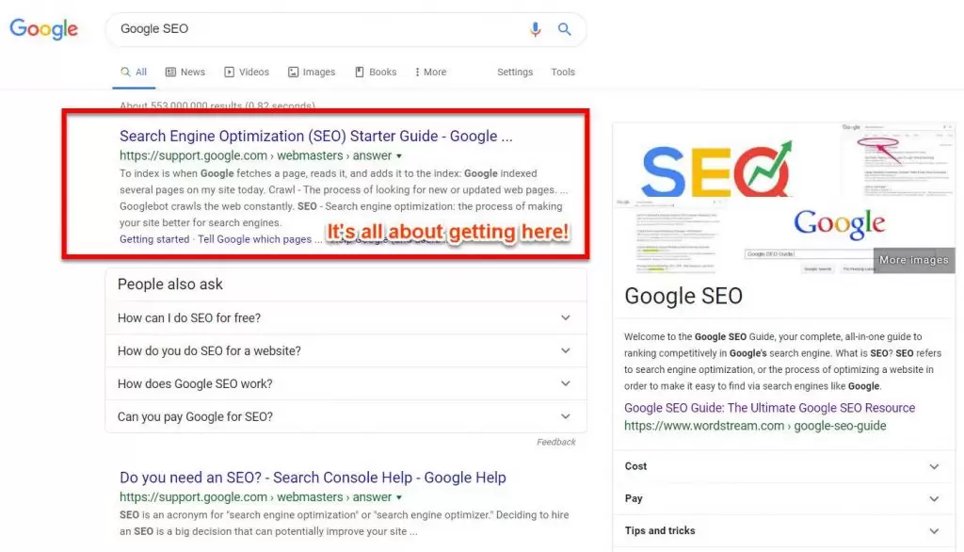Image resolution: width=964 pixels, height=552 pixels.
Task: Click the Images tab picture icon
Action: [x=294, y=73]
